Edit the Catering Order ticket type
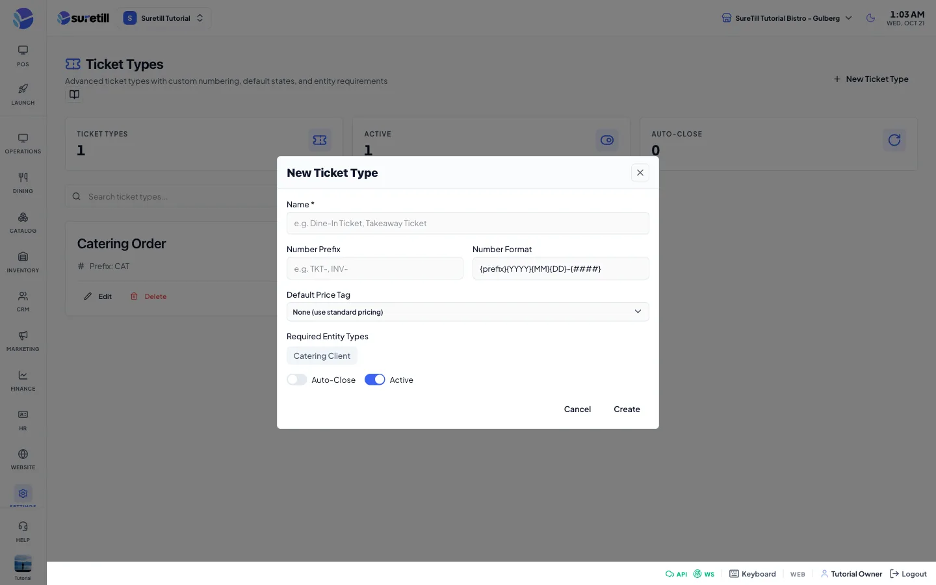 pyautogui.click(x=98, y=296)
